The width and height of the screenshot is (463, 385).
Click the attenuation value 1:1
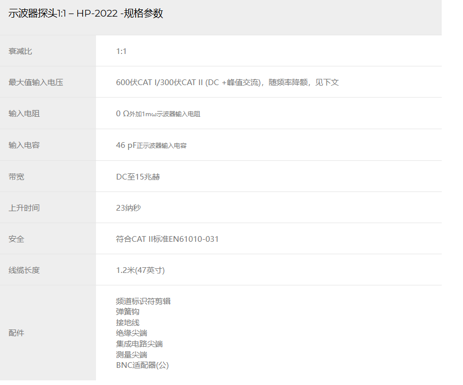click(x=121, y=51)
